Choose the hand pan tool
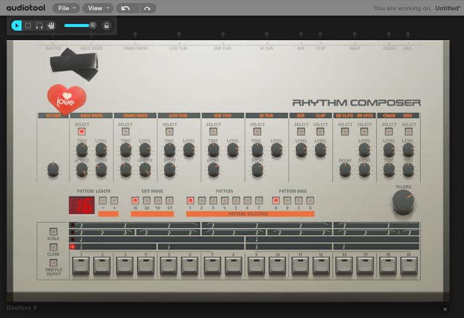 51,26
